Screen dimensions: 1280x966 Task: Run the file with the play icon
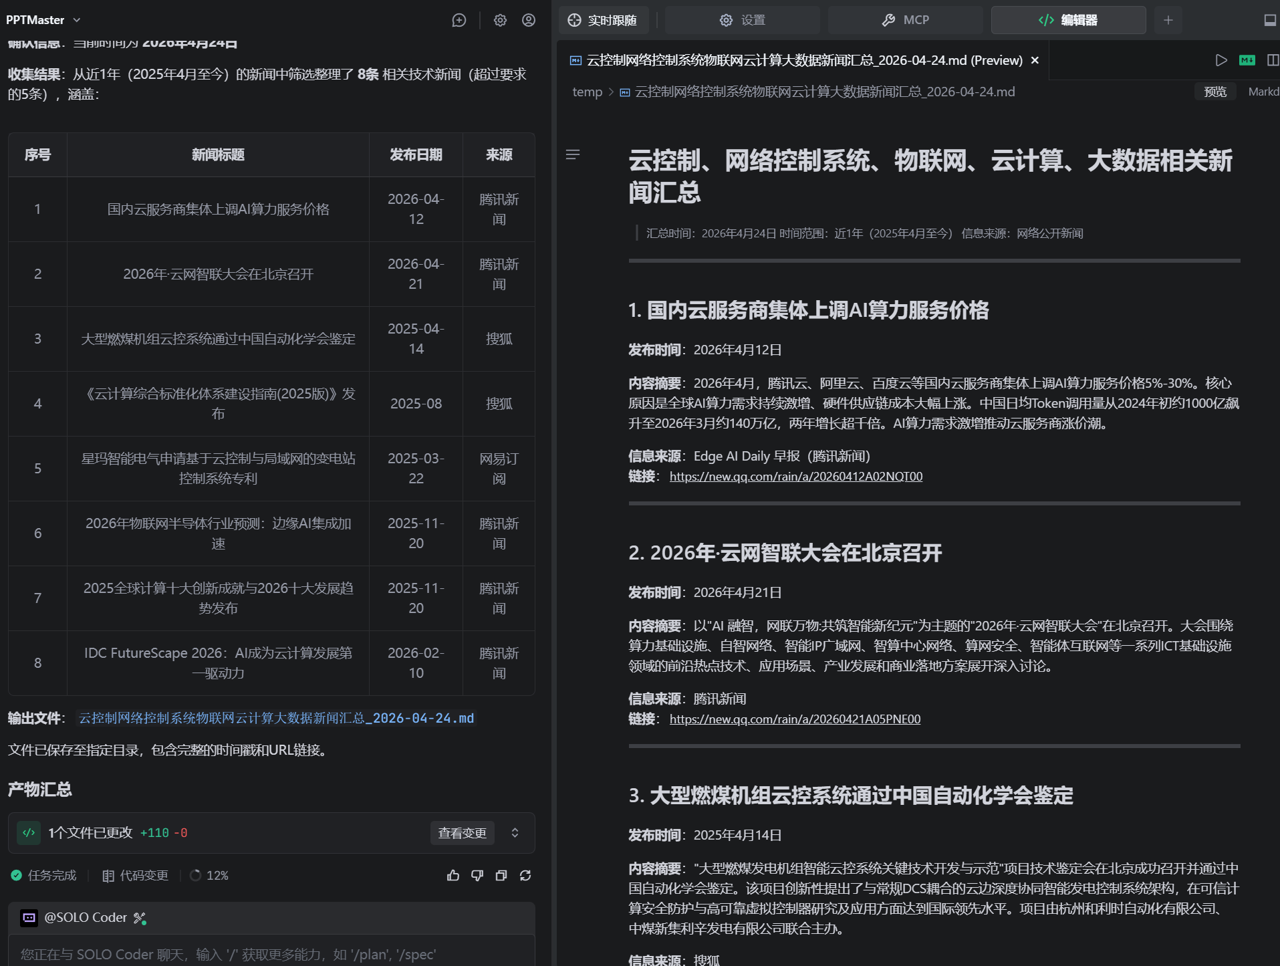click(x=1221, y=60)
